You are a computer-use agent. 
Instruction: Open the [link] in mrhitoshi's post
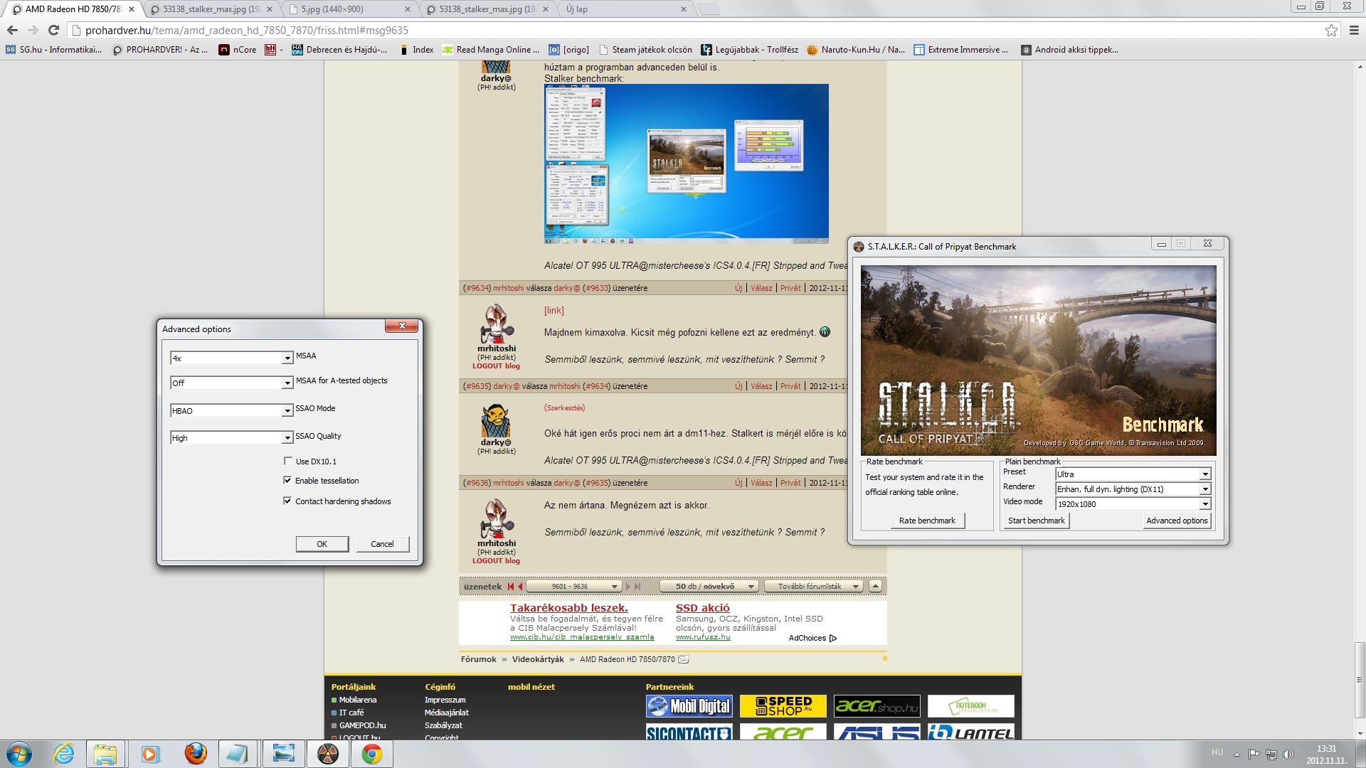click(x=554, y=311)
